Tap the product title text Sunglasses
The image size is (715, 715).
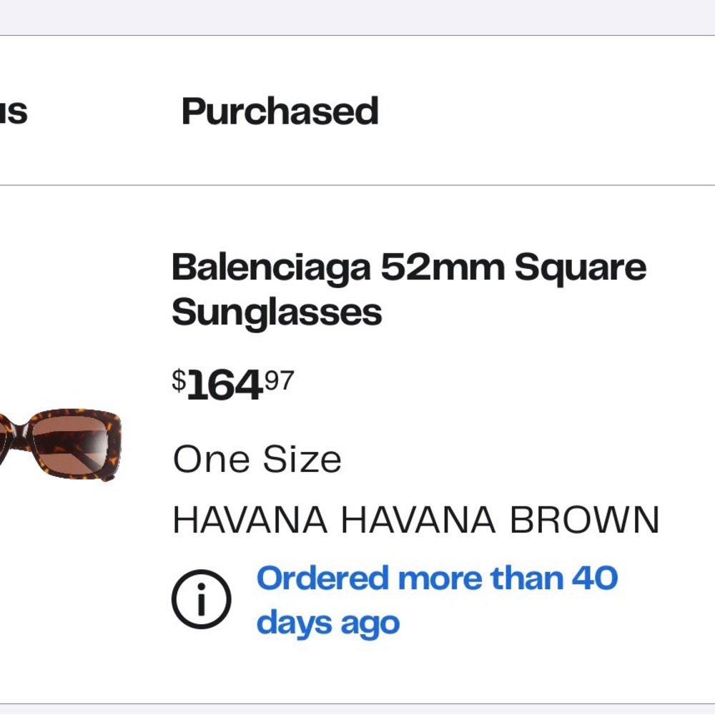277,312
